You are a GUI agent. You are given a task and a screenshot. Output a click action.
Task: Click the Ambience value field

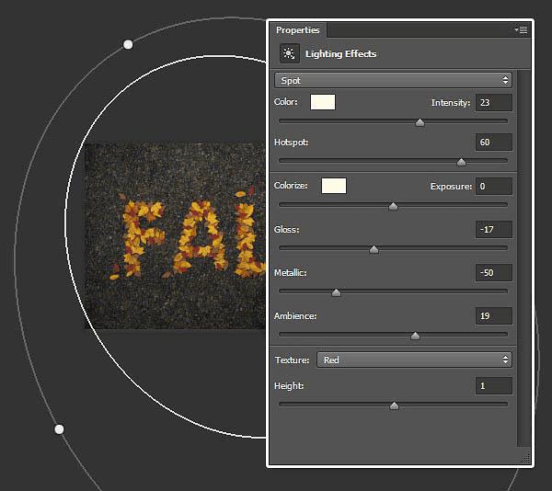(x=493, y=316)
